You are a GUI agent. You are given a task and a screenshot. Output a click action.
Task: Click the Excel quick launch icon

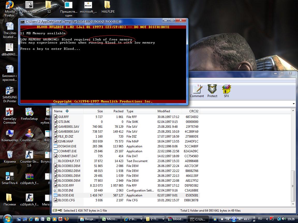pyautogui.click(x=48, y=219)
